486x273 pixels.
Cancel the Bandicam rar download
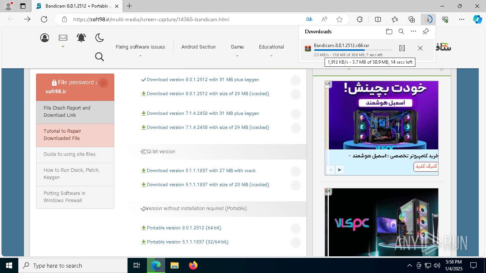[420, 48]
